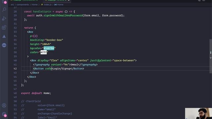212x119 pixels.
Task: Click line number 47 in gutter
Action: click(15, 89)
